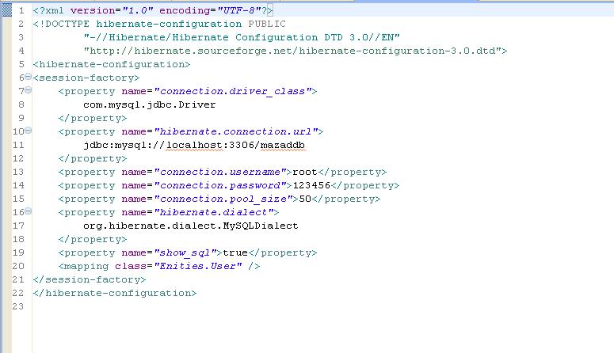Image resolution: width=614 pixels, height=353 pixels.
Task: Click the underlined word mazaddb
Action: click(282, 145)
